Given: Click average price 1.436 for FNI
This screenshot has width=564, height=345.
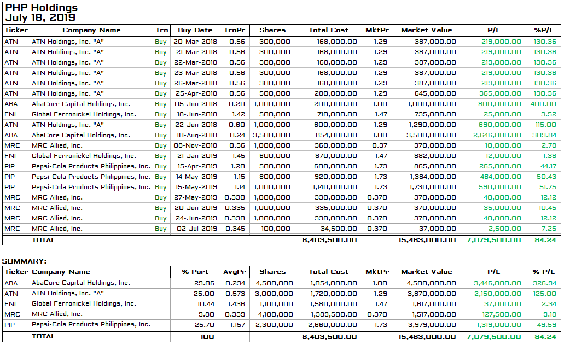Looking at the screenshot, I should point(236,305).
